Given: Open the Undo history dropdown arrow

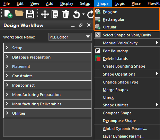Looking at the screenshot, I should 83,14.
